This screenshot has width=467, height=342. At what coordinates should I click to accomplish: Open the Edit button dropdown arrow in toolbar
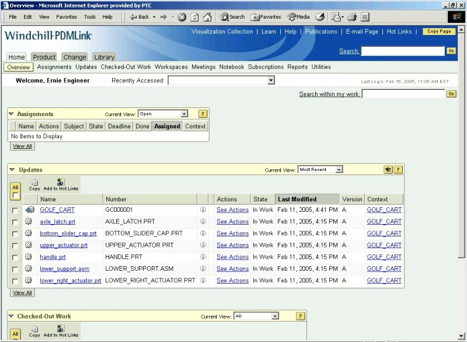pos(342,17)
